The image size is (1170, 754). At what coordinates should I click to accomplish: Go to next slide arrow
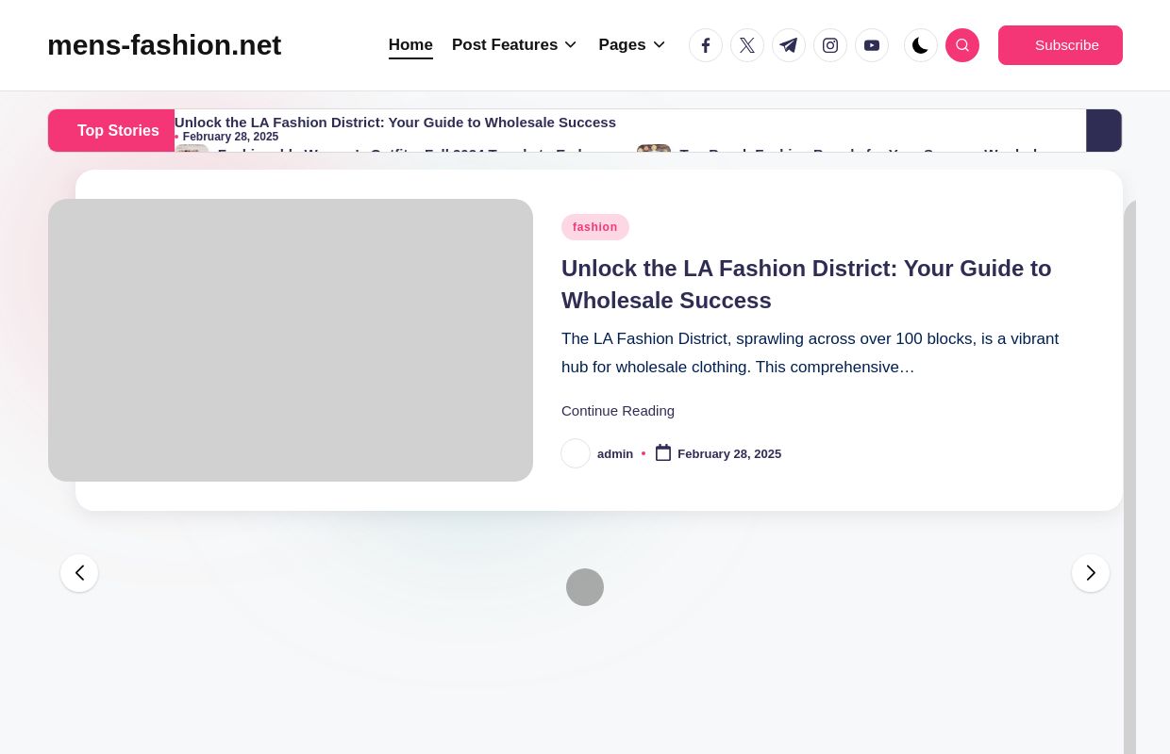1091,573
